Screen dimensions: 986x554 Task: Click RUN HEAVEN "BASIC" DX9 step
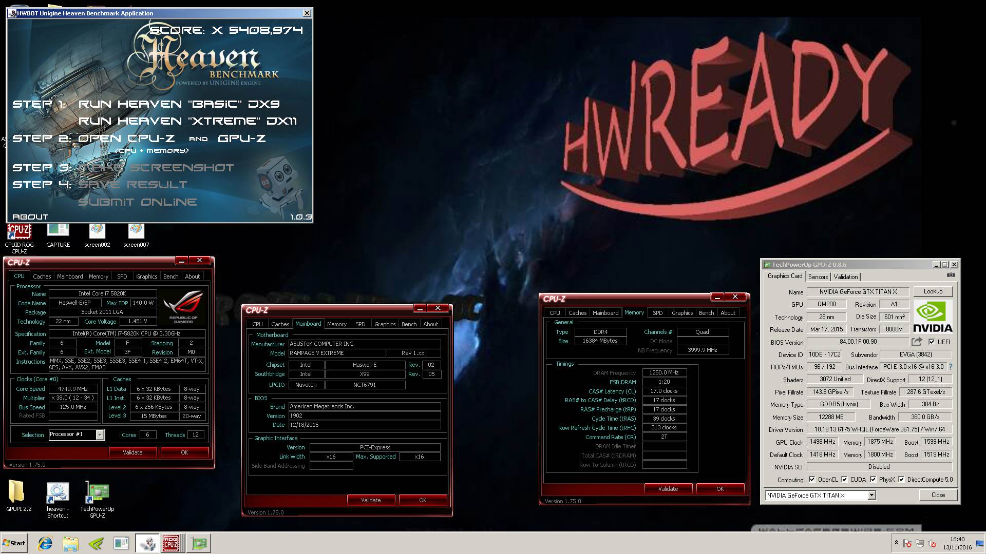tap(179, 104)
